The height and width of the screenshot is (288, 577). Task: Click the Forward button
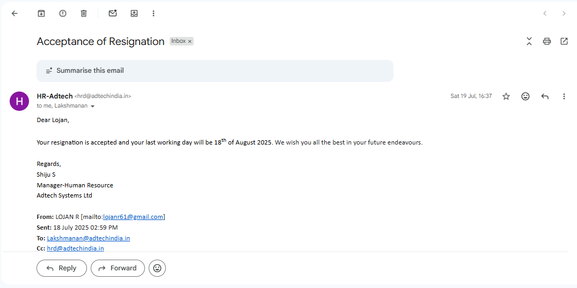118,268
